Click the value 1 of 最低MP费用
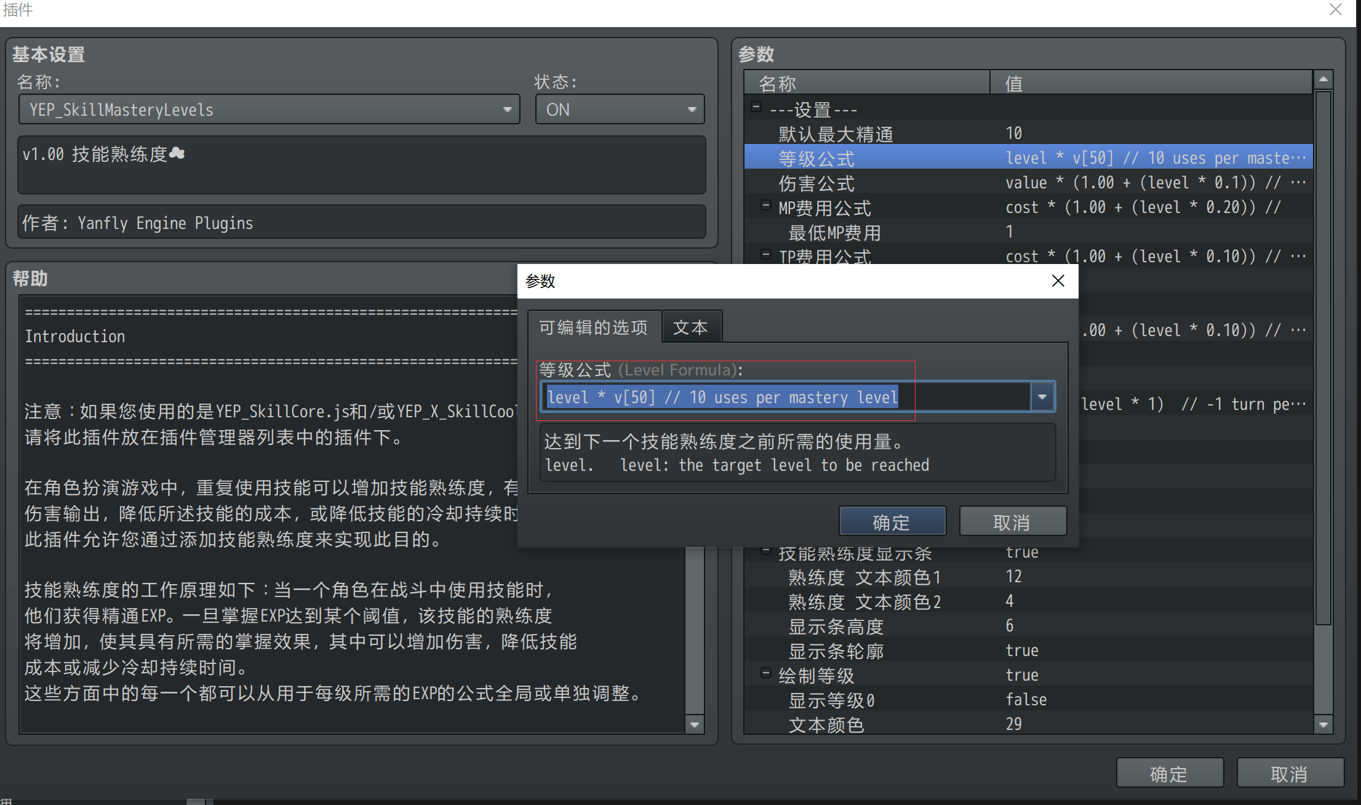This screenshot has width=1361, height=805. coord(1009,231)
